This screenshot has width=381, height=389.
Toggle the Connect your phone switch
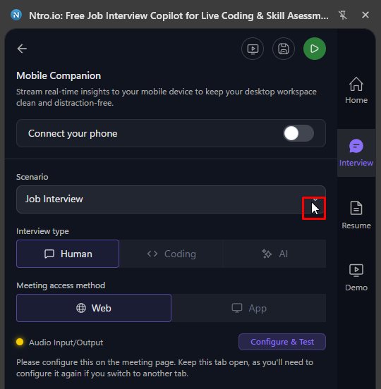click(298, 133)
